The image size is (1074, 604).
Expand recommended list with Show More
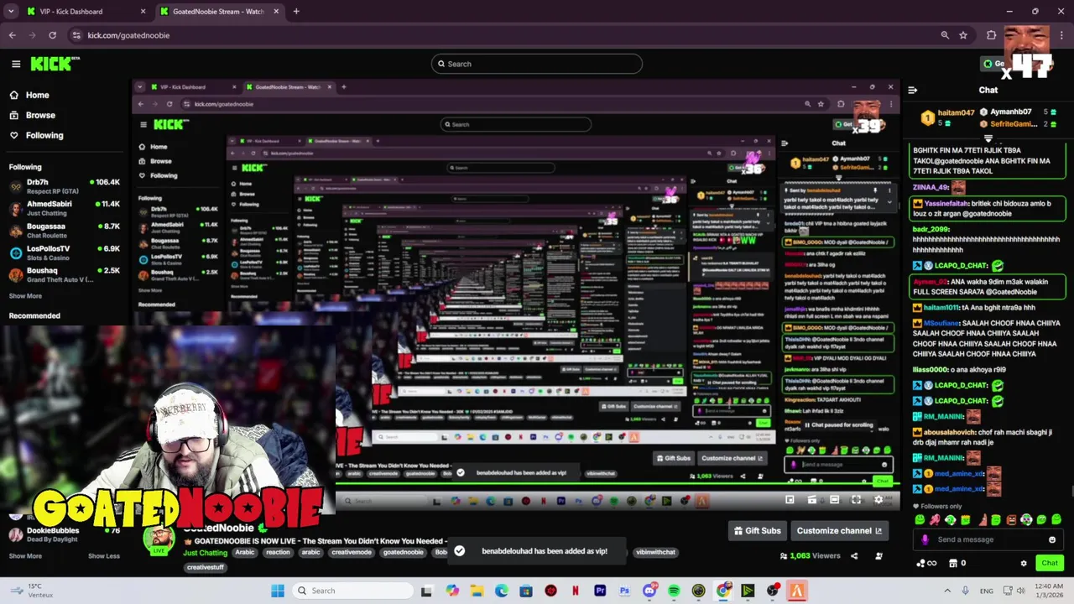pyautogui.click(x=25, y=555)
